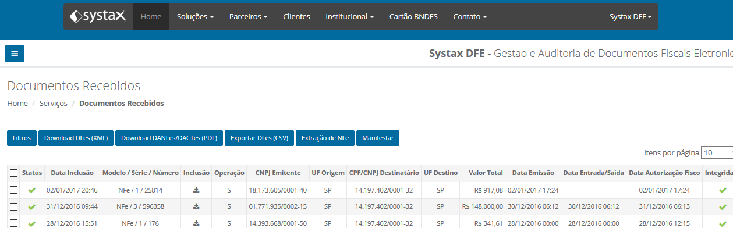This screenshot has height=228, width=733.
Task: Click the Documentos Recebidos page heading
Action: point(74,86)
